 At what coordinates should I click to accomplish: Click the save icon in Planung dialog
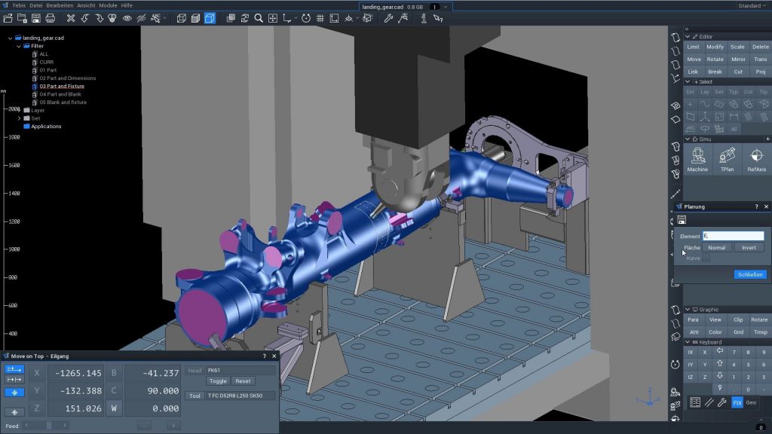[x=682, y=220]
